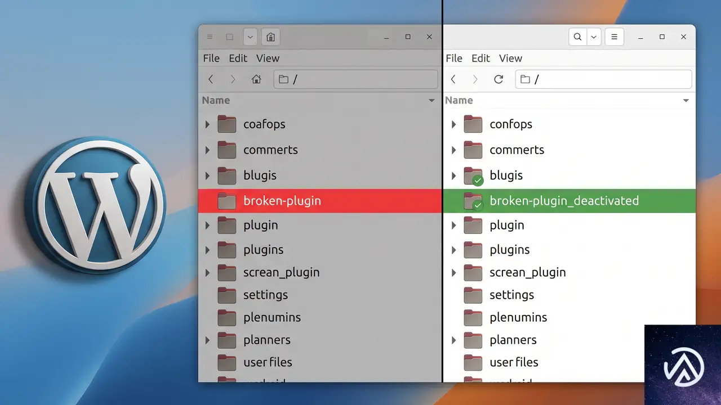
Task: Click the forward arrow in left pane
Action: tap(233, 79)
